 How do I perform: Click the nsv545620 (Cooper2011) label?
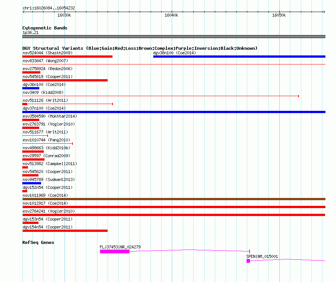pos(48,172)
